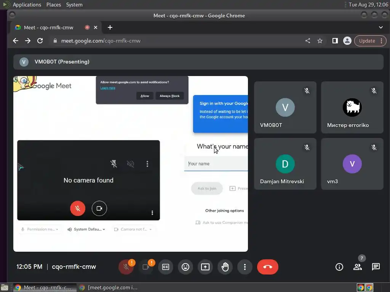Click the Ask to join button
Screen dimensions: 390x292
(x=207, y=189)
